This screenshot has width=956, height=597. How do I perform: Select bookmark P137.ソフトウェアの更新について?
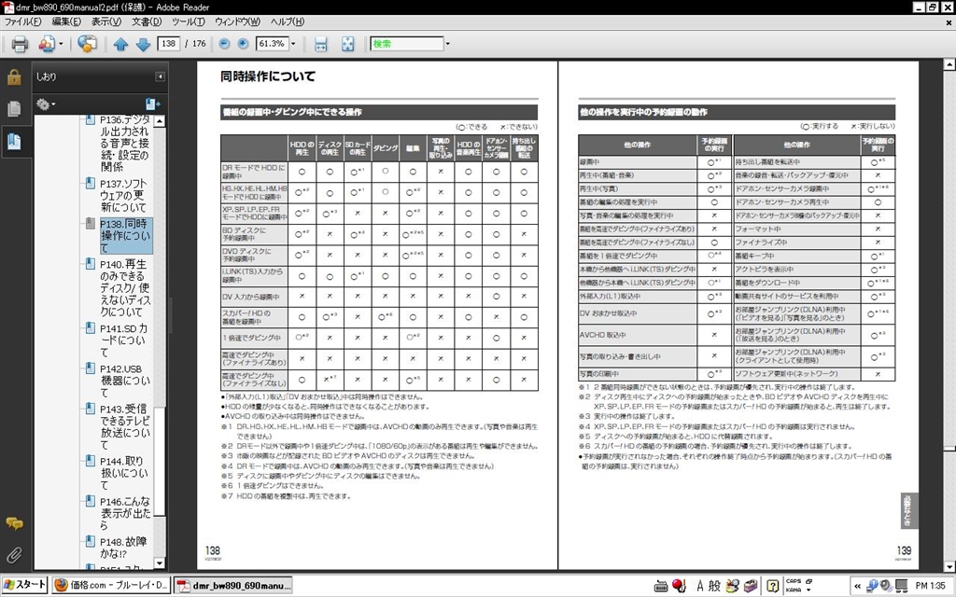click(x=124, y=196)
